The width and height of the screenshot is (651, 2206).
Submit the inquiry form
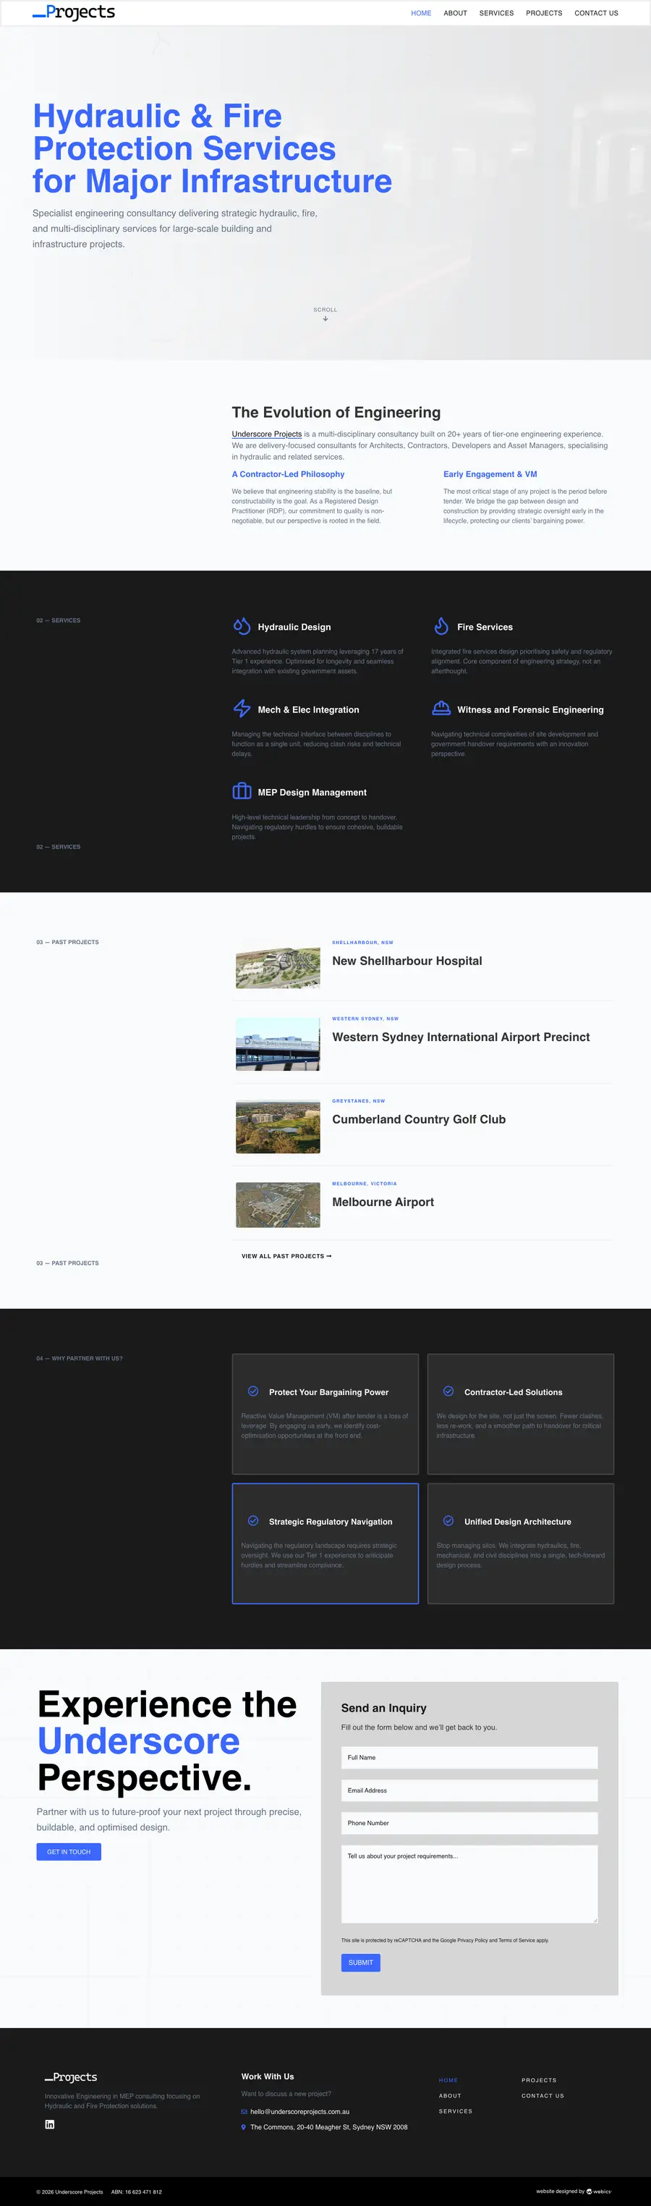click(x=360, y=1962)
